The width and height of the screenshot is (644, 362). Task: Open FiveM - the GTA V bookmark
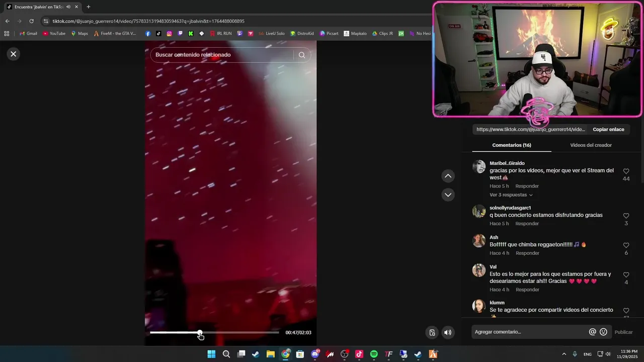point(115,34)
